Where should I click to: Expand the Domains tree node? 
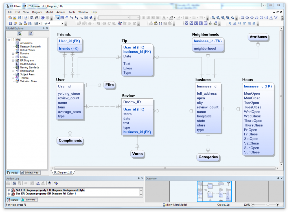tap(13, 54)
